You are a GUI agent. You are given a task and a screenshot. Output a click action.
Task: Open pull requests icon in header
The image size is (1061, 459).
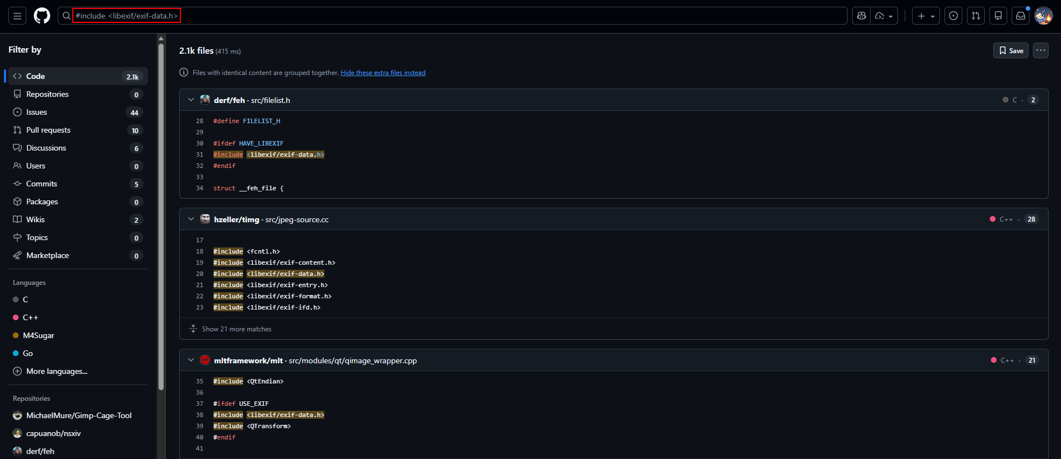tap(976, 16)
